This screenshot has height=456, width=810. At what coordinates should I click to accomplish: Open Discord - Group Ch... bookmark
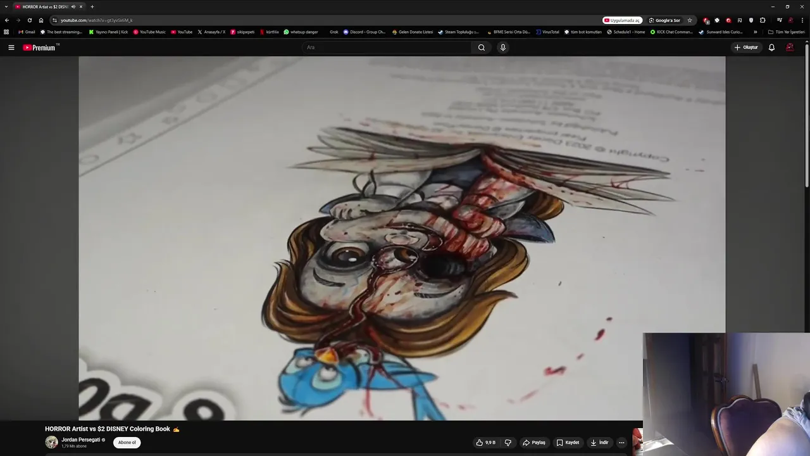tap(364, 32)
